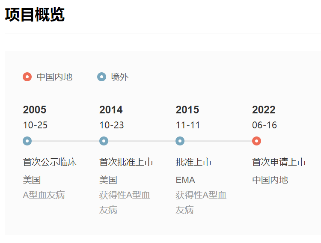Click the date 10-23

point(112,125)
